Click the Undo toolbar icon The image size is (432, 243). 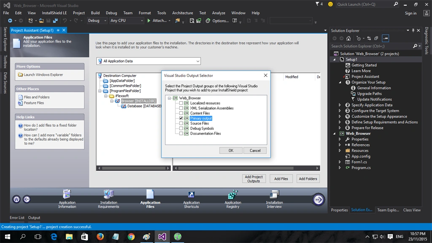(65, 20)
